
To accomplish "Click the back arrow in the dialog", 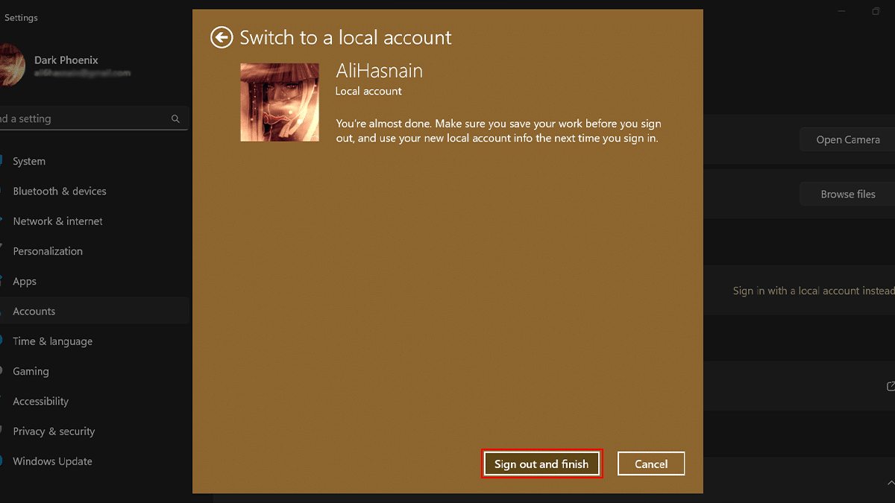I will (222, 37).
